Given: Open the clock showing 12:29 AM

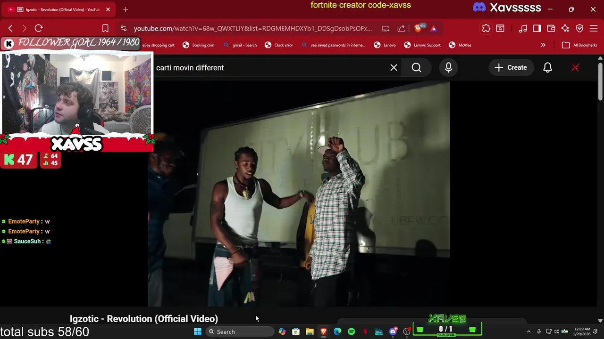Looking at the screenshot, I should (x=581, y=332).
